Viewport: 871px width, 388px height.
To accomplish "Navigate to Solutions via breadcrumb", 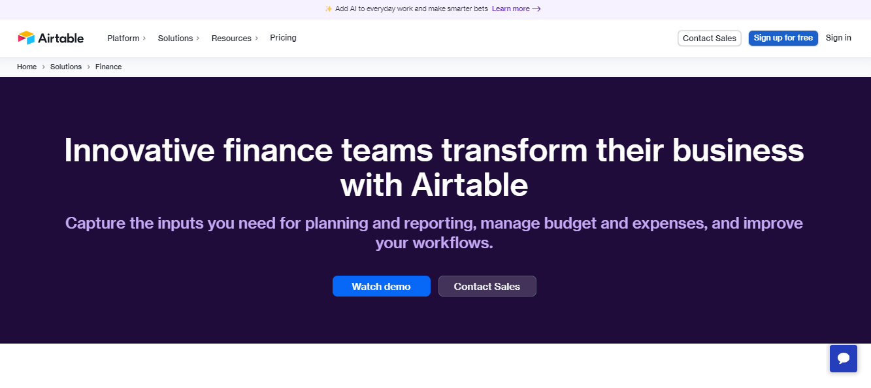I will [x=65, y=67].
